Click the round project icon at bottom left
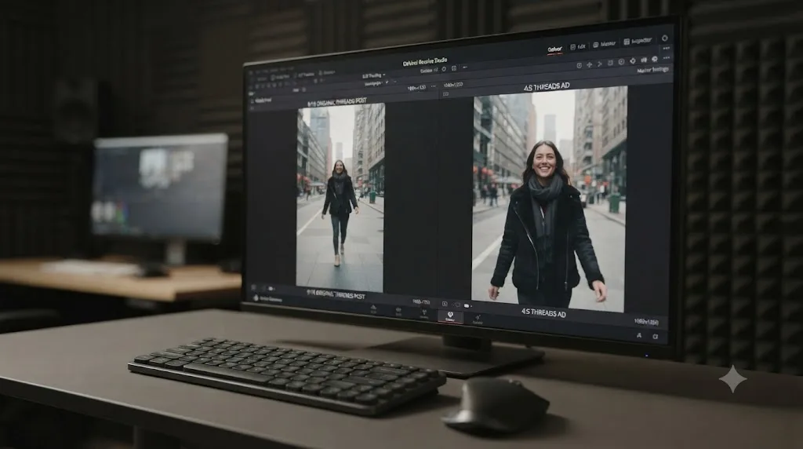The image size is (803, 449). click(x=256, y=298)
